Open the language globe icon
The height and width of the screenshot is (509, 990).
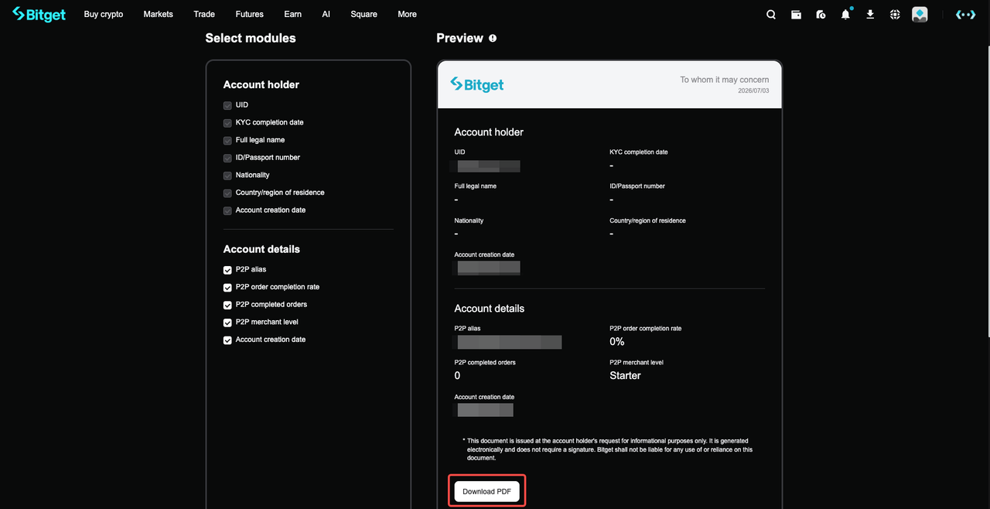click(x=895, y=14)
